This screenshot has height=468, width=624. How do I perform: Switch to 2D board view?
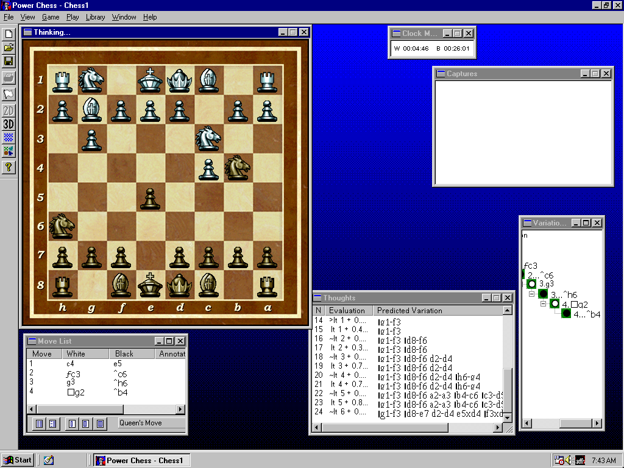[x=9, y=110]
